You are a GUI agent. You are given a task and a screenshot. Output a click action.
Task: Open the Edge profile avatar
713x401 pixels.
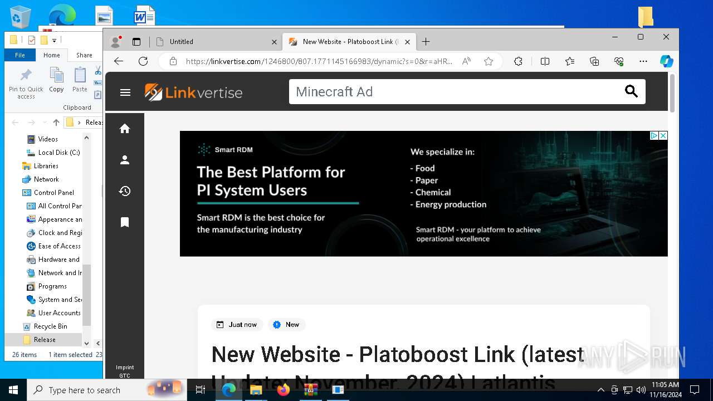(116, 42)
